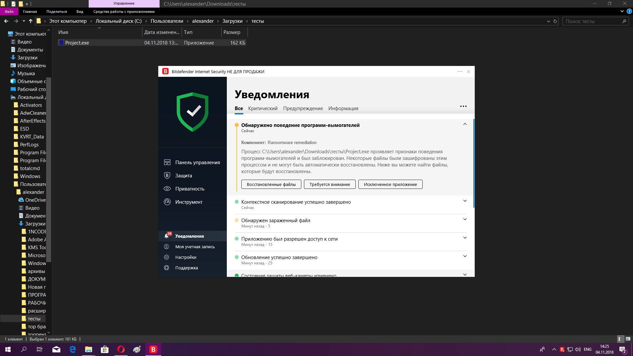633x356 pixels.
Task: Expand the contextual scan completed notification
Action: pos(465,201)
